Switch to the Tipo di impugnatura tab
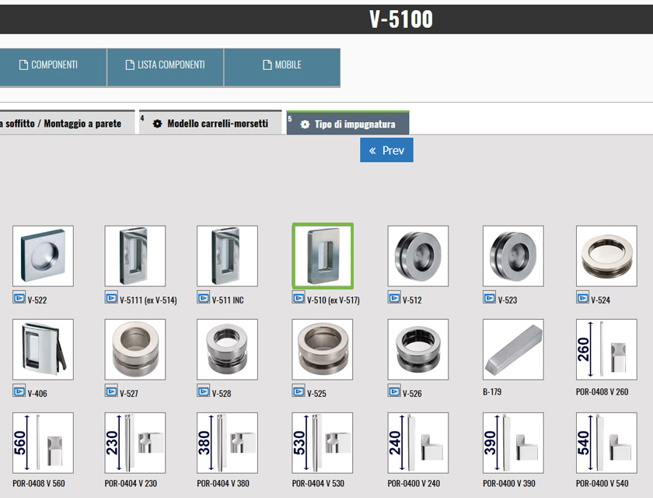This screenshot has height=498, width=653. pos(347,124)
